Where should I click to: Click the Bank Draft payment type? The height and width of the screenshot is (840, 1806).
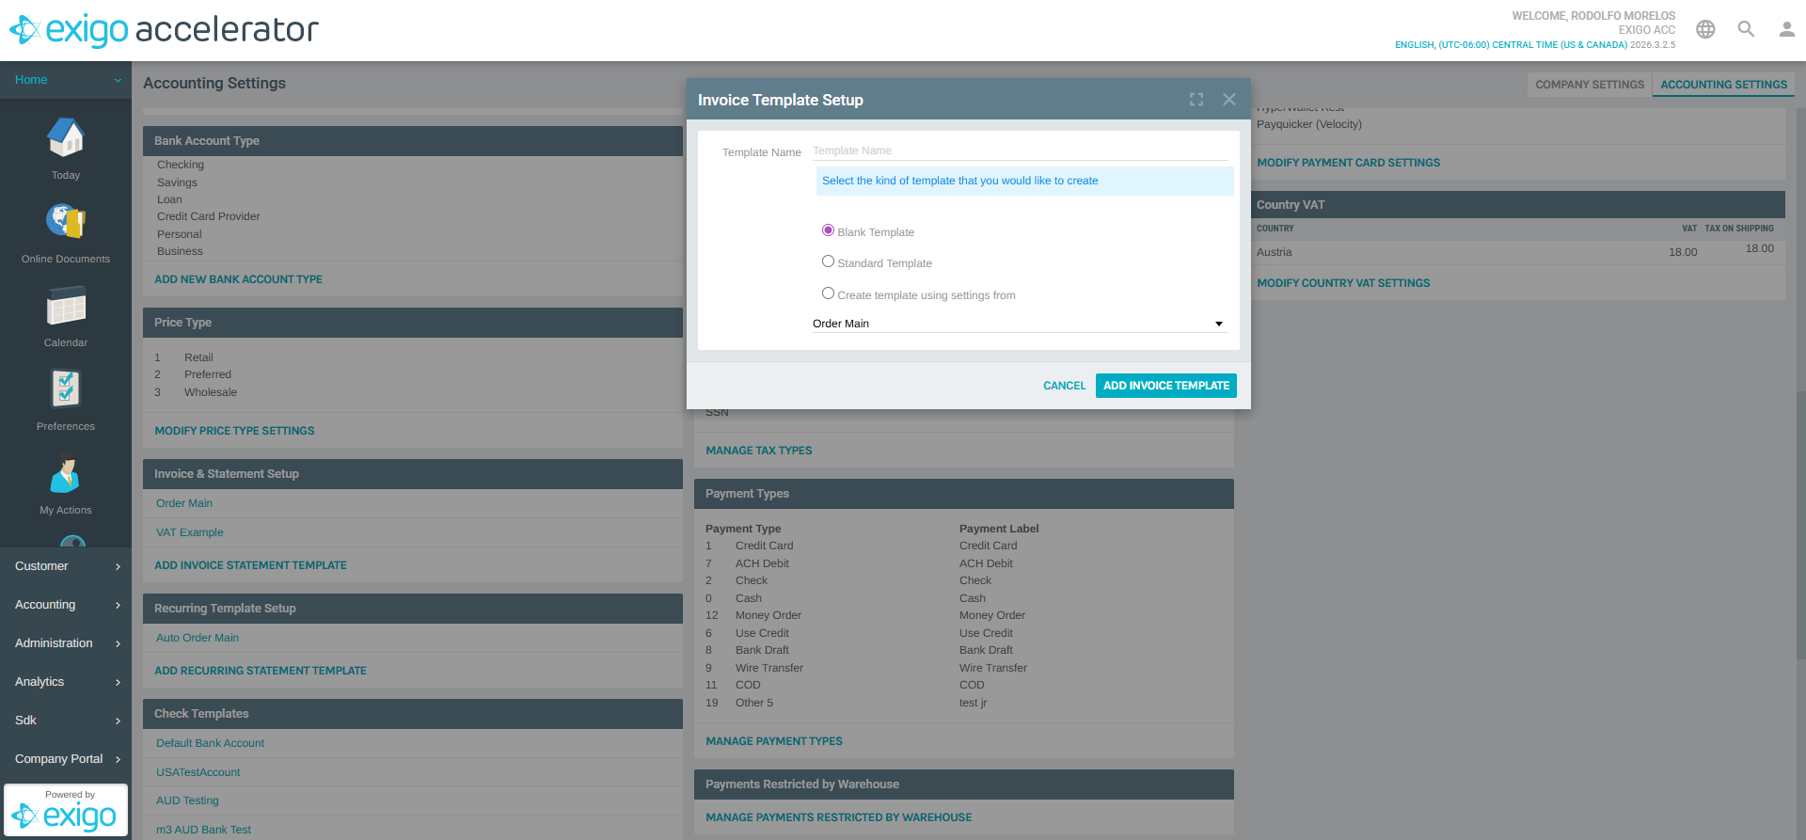pyautogui.click(x=762, y=650)
